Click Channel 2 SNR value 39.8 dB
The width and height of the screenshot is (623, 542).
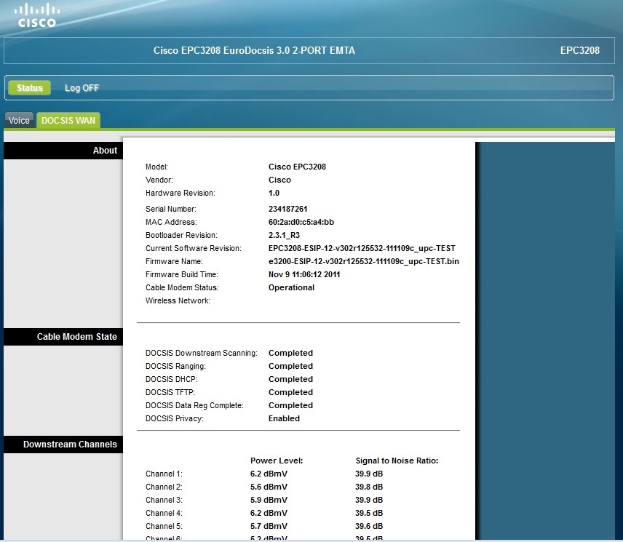coord(369,487)
